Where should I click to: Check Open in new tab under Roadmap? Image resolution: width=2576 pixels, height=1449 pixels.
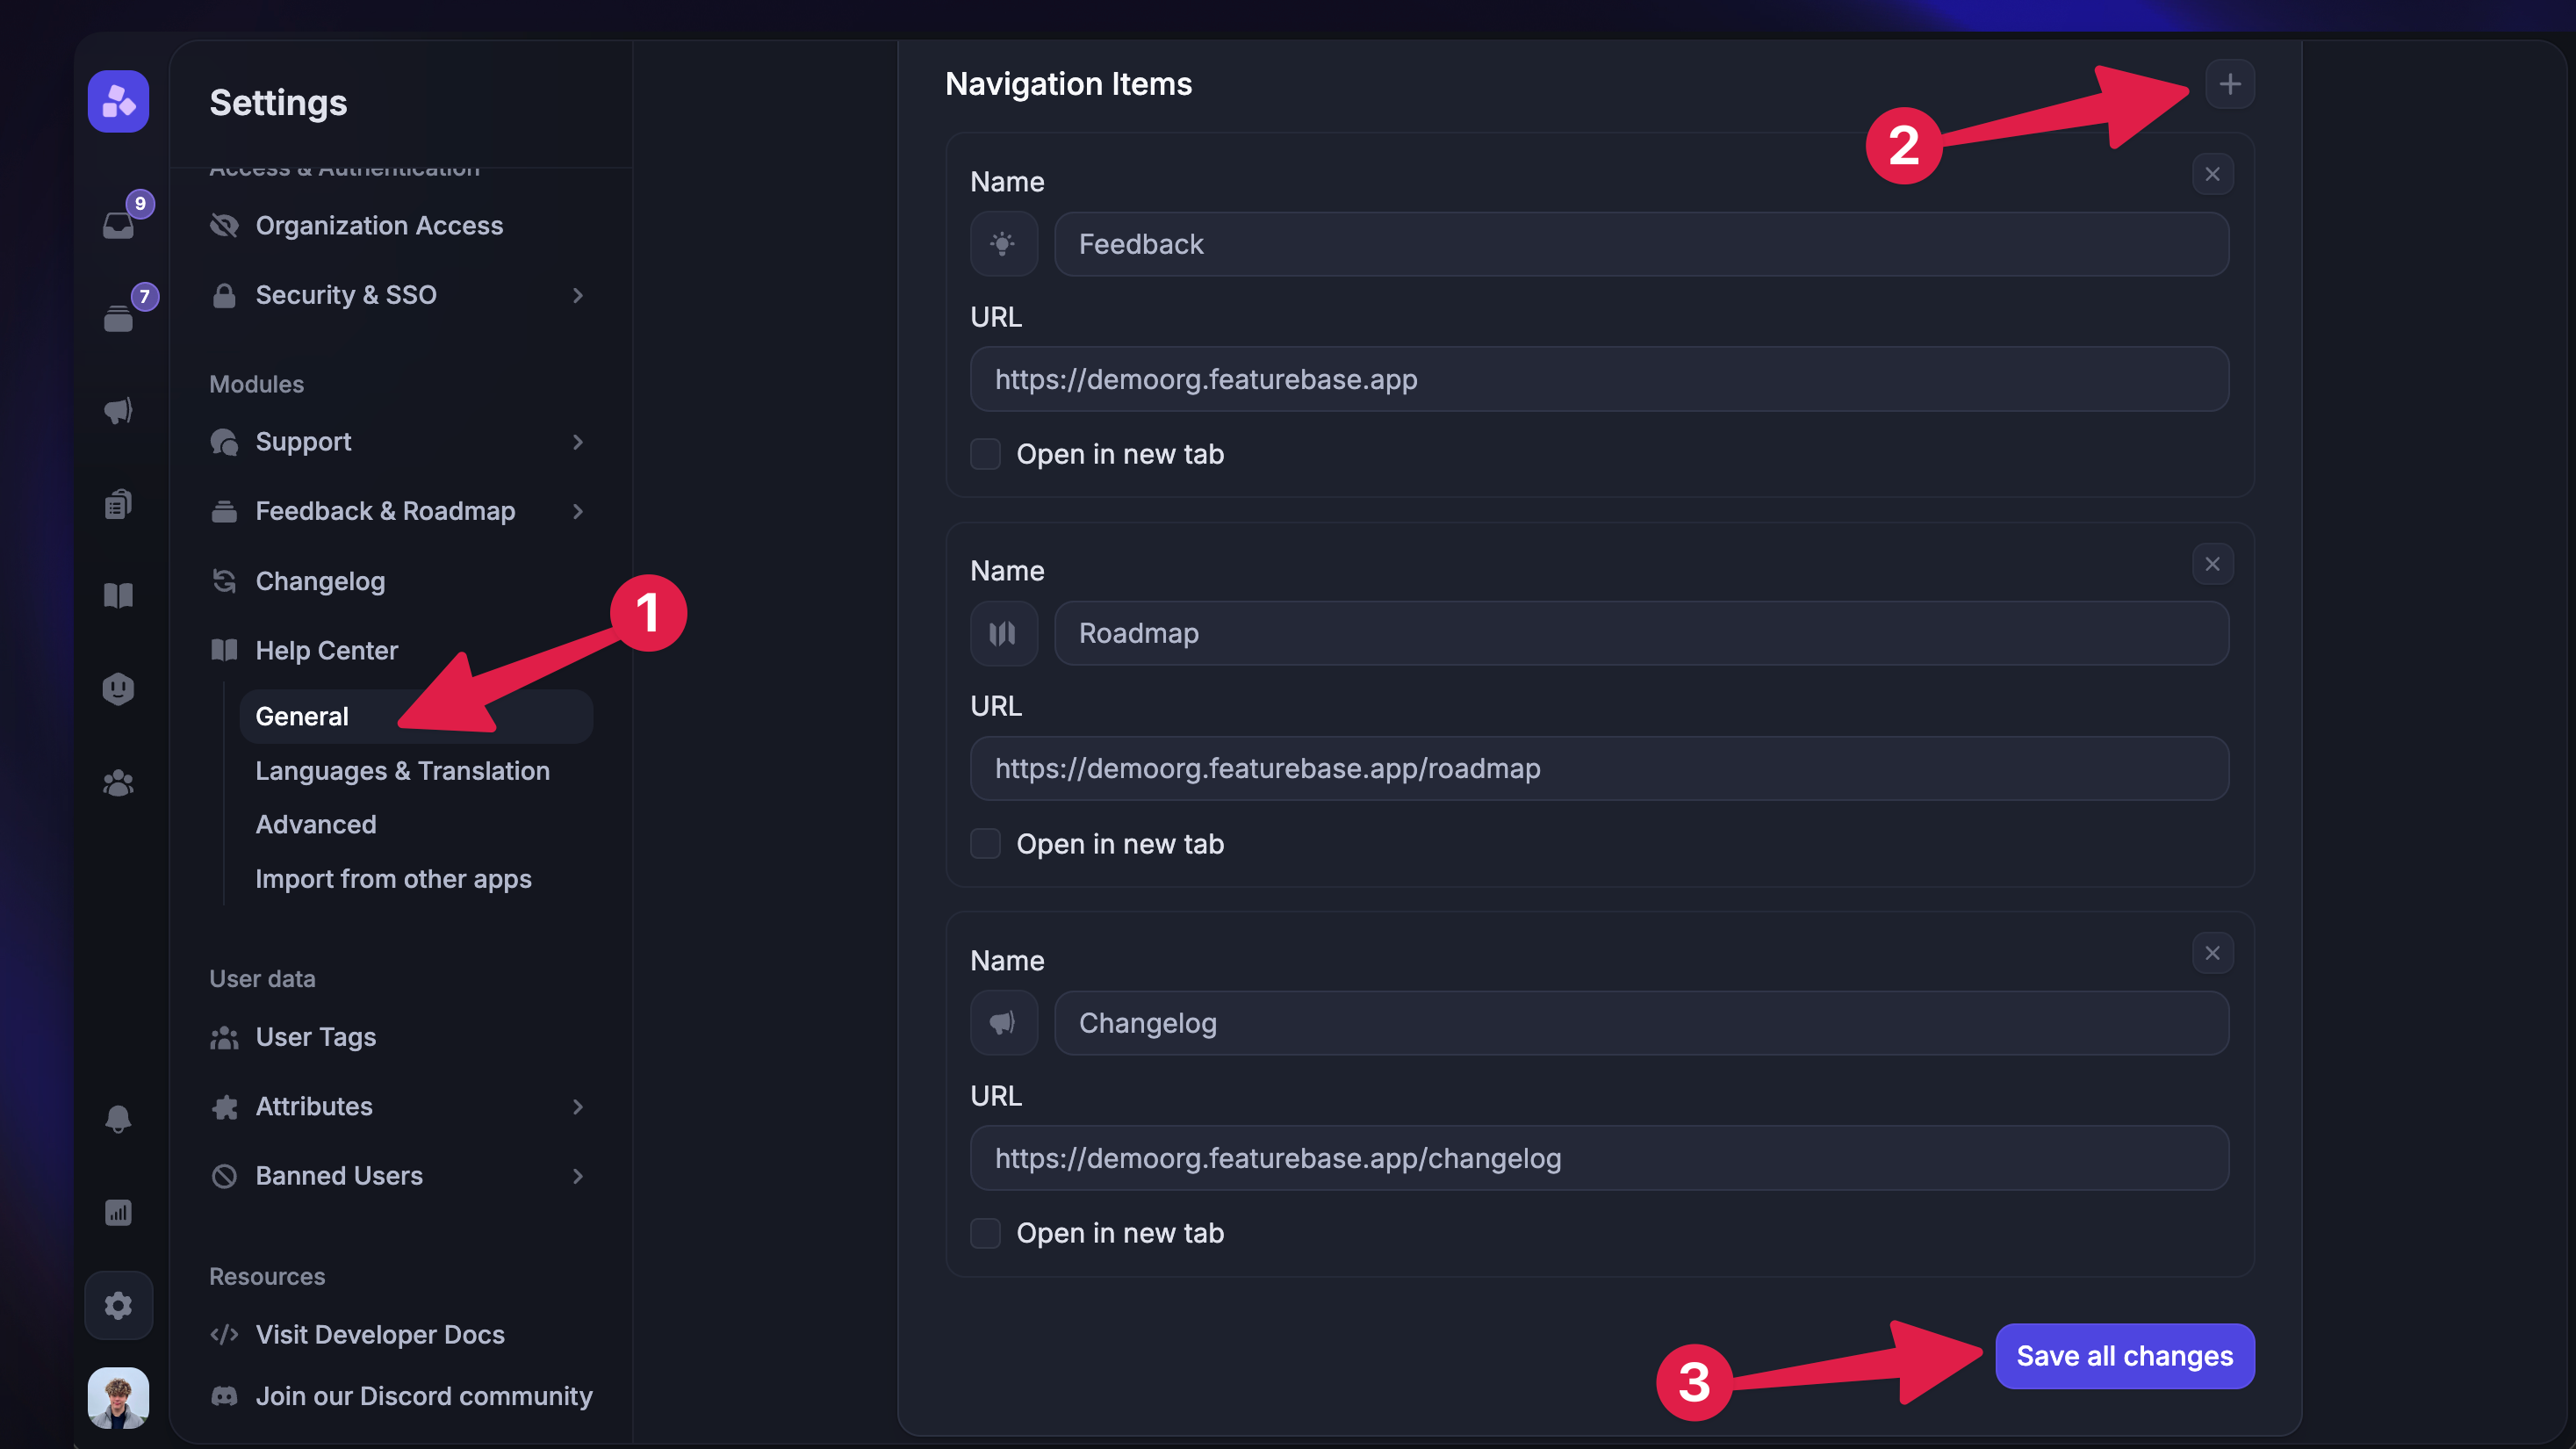pos(985,843)
